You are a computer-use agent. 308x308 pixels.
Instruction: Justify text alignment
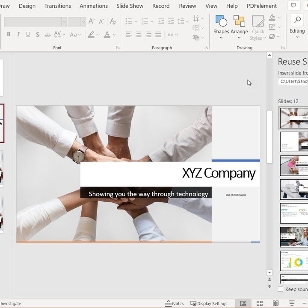158,35
